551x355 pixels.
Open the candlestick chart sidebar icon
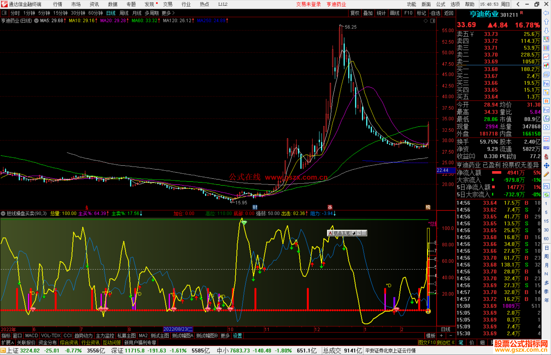(x=546, y=66)
